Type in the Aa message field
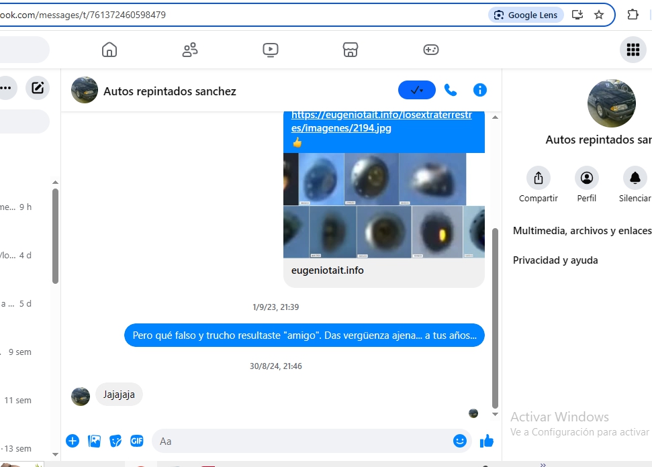The width and height of the screenshot is (652, 467). 302,441
